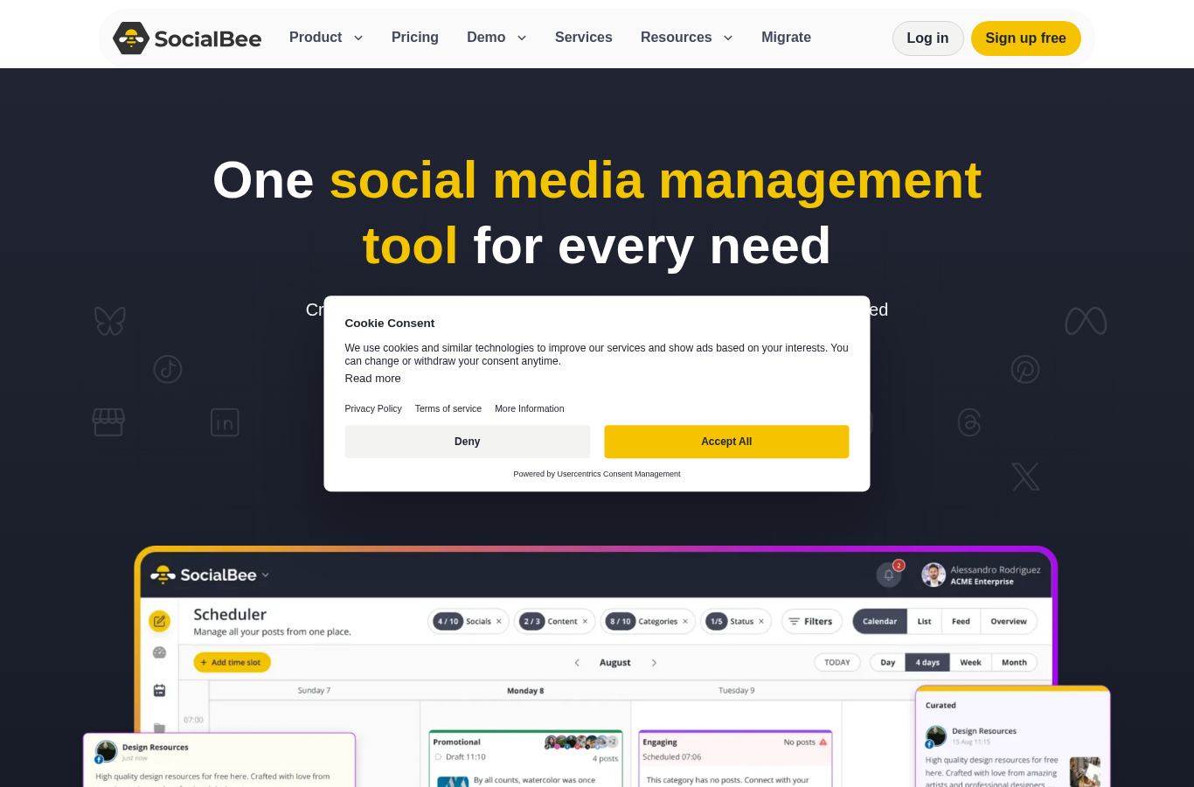Expand the SocialBee workspace chevron in dashboard

266,575
